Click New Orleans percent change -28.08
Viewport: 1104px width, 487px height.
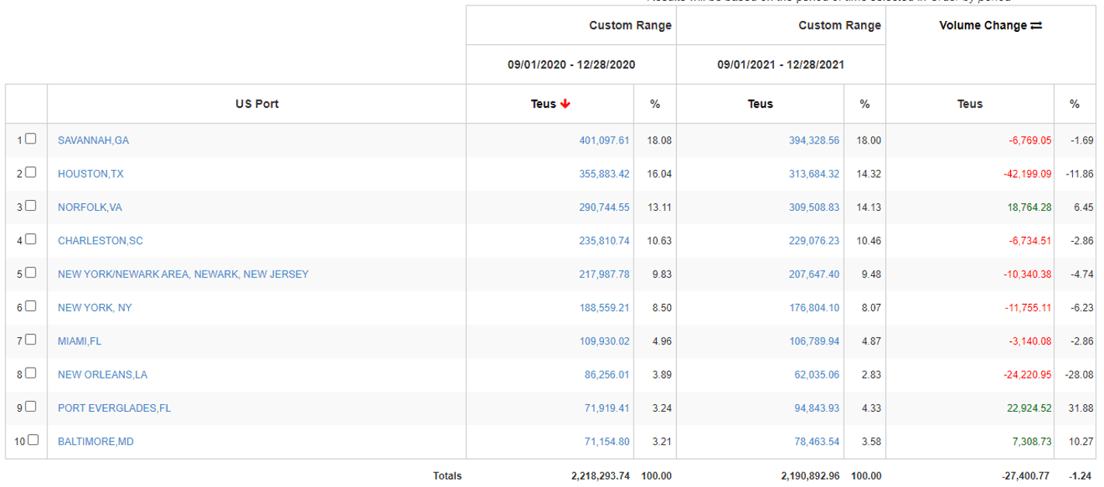click(1079, 375)
